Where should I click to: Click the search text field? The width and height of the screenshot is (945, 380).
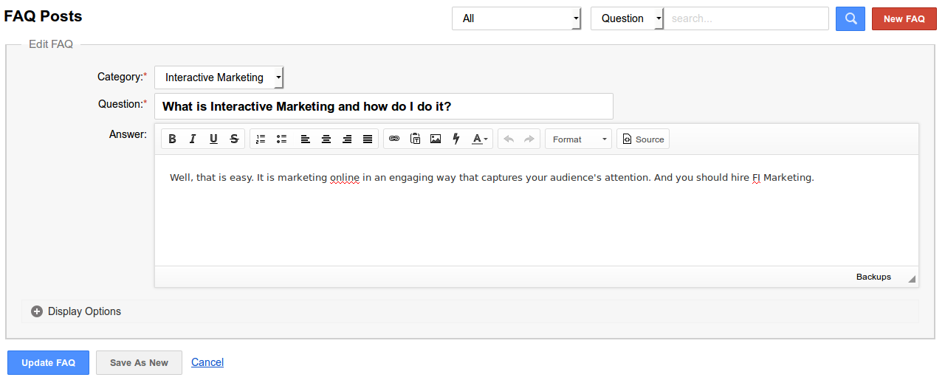pyautogui.click(x=746, y=18)
